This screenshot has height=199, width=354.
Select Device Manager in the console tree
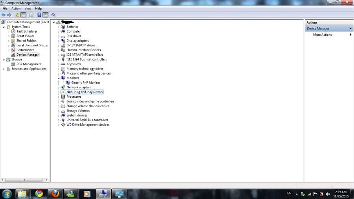point(28,55)
